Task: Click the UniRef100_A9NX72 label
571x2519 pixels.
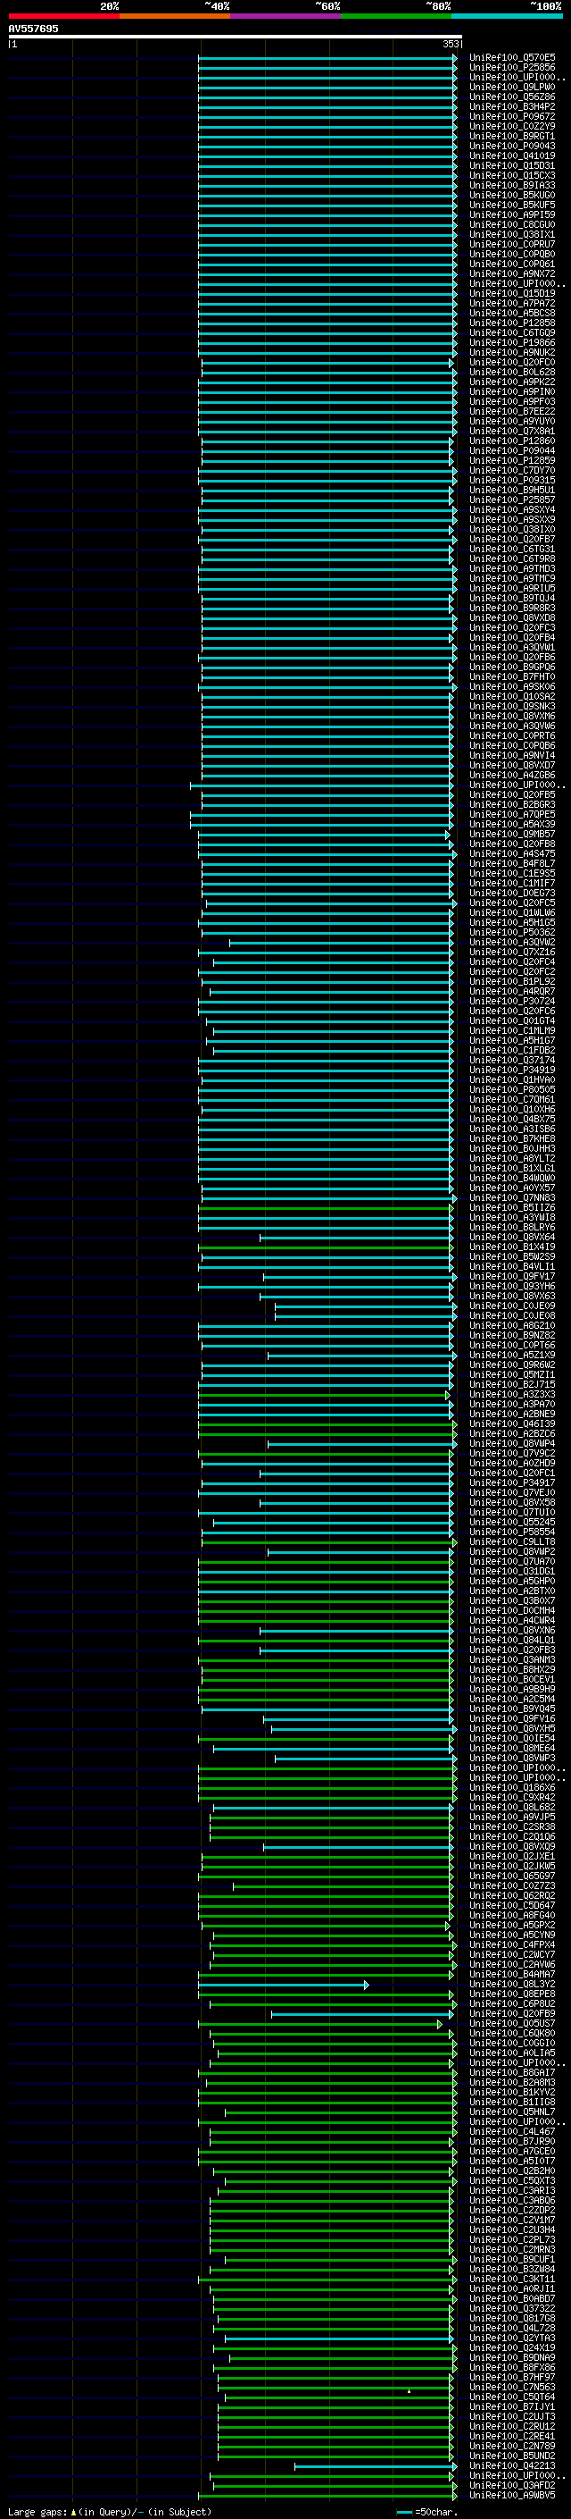Action: click(x=512, y=273)
